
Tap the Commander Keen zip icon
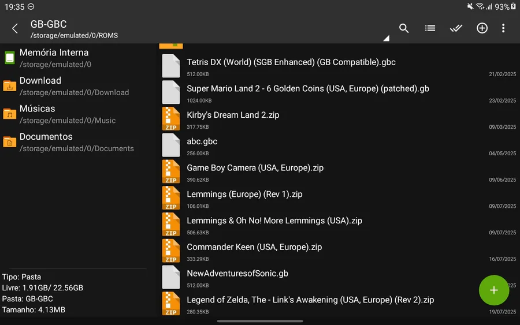point(171,251)
